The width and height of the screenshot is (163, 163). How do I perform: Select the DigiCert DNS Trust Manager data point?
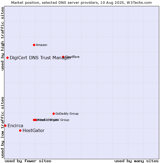tap(7, 58)
